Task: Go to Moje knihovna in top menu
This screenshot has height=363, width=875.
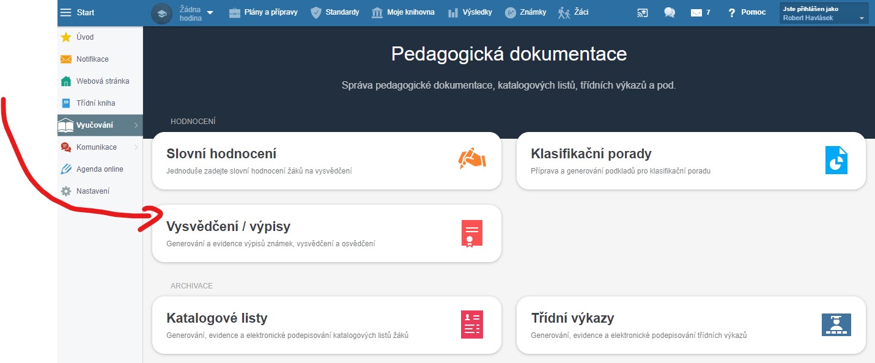Action: (x=403, y=12)
